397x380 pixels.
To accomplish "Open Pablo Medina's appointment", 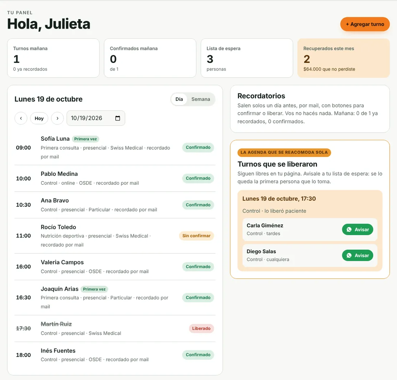I will pos(115,178).
